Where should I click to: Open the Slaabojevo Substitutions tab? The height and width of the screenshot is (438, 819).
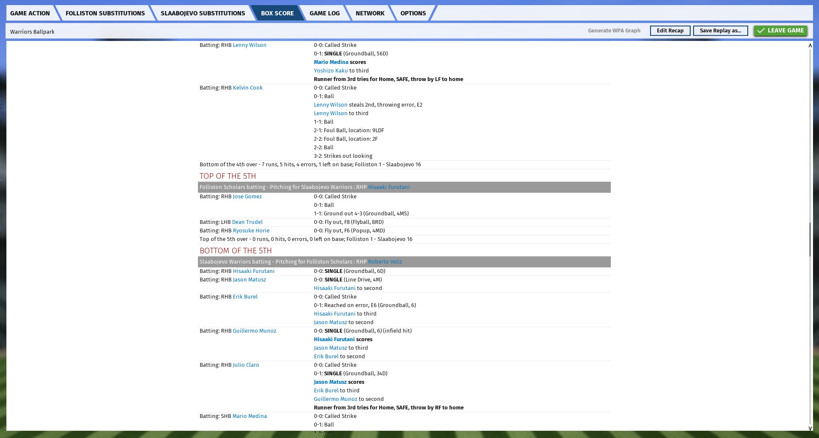click(203, 13)
